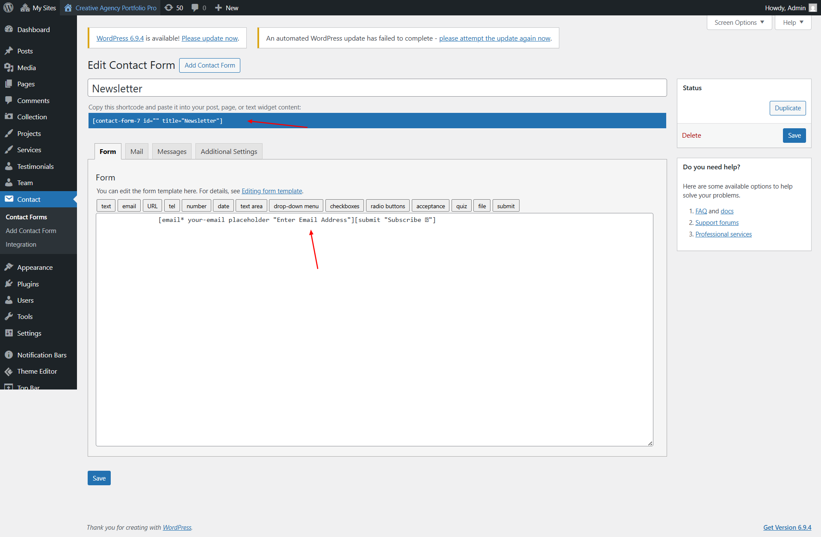This screenshot has height=537, width=821.
Task: Click the Plugins plug icon
Action: tap(9, 284)
